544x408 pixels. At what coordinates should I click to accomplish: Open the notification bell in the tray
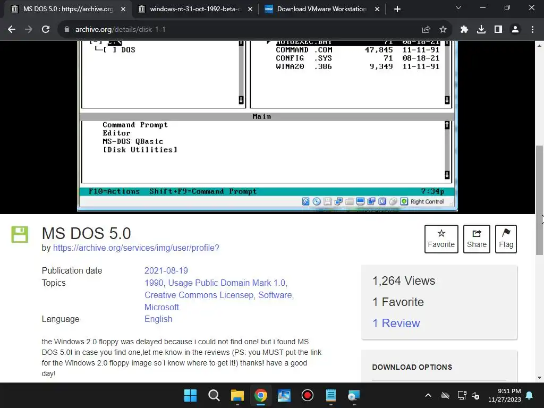click(530, 395)
